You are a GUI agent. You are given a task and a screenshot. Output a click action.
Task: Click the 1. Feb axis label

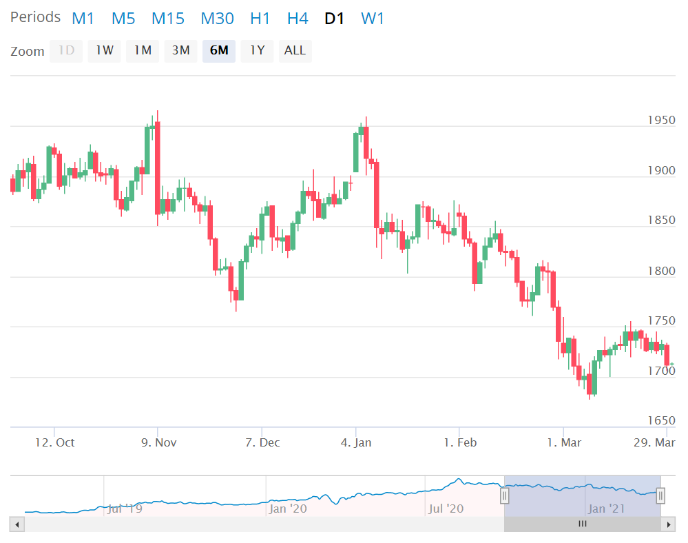pyautogui.click(x=460, y=442)
